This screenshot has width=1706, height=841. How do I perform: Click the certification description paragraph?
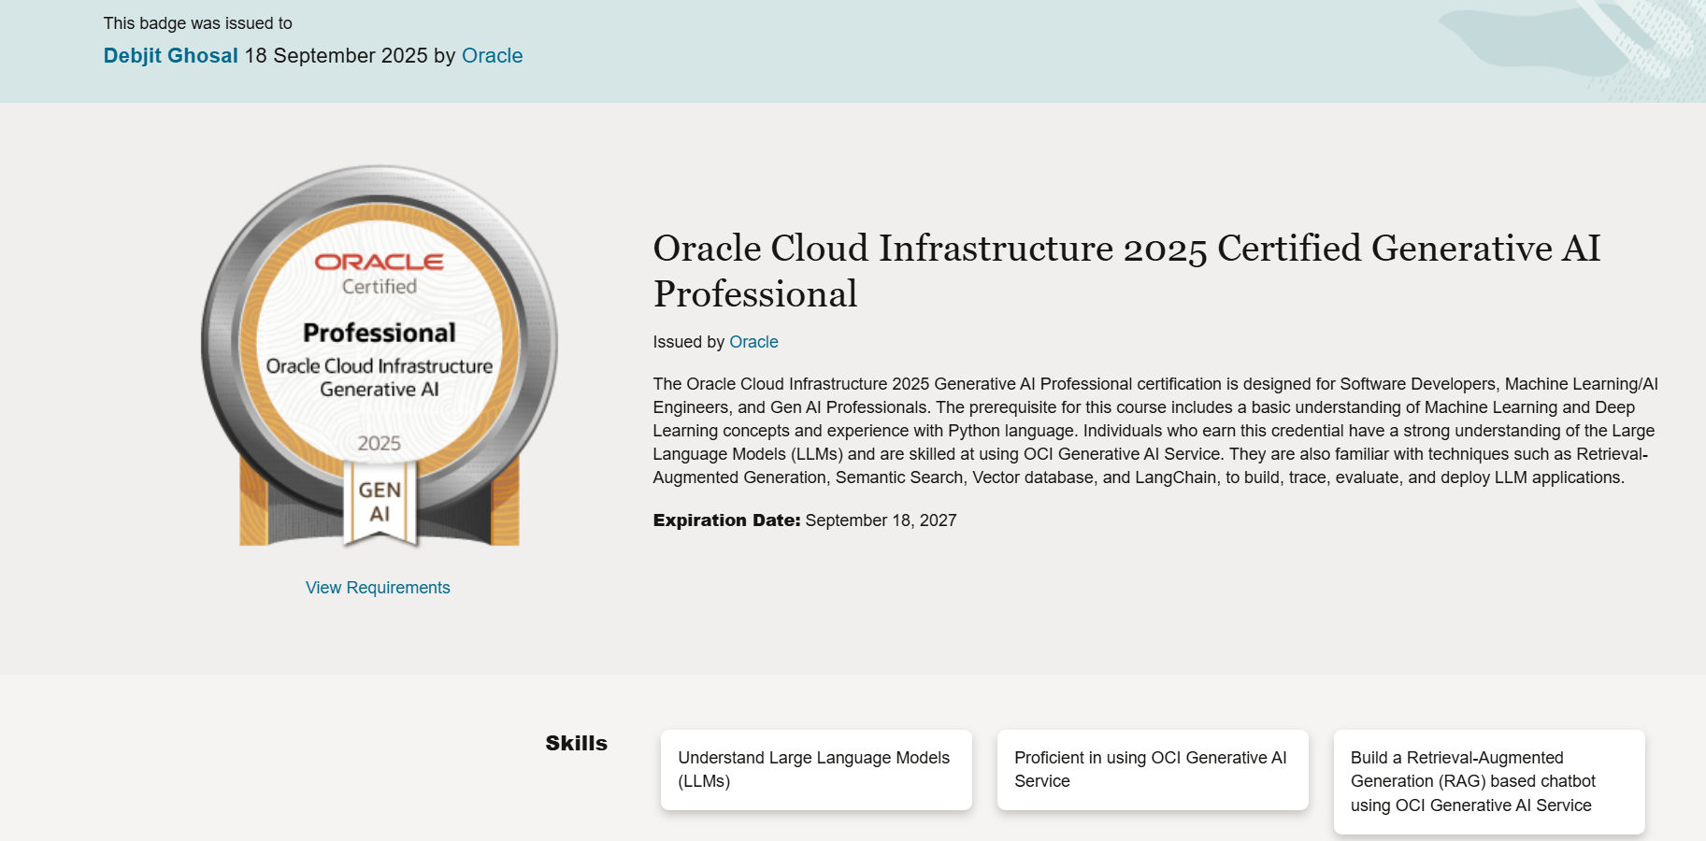1155,431
